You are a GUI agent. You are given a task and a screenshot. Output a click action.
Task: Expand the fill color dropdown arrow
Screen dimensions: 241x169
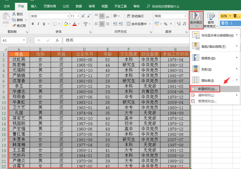coord(70,24)
